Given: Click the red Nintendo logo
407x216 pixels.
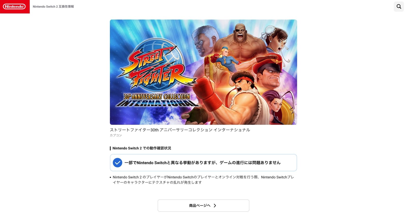Looking at the screenshot, I should [14, 7].
